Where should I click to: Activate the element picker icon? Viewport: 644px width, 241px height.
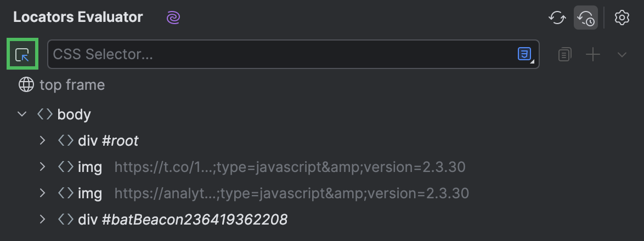(x=22, y=54)
